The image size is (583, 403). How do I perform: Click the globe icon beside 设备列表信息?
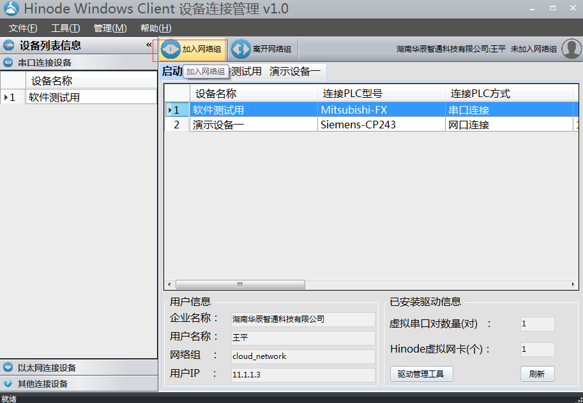(8, 45)
